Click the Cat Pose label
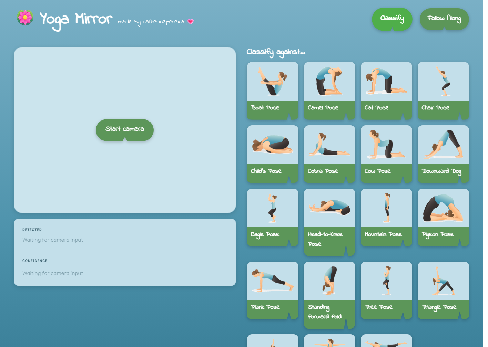The height and width of the screenshot is (347, 488). pyautogui.click(x=377, y=108)
